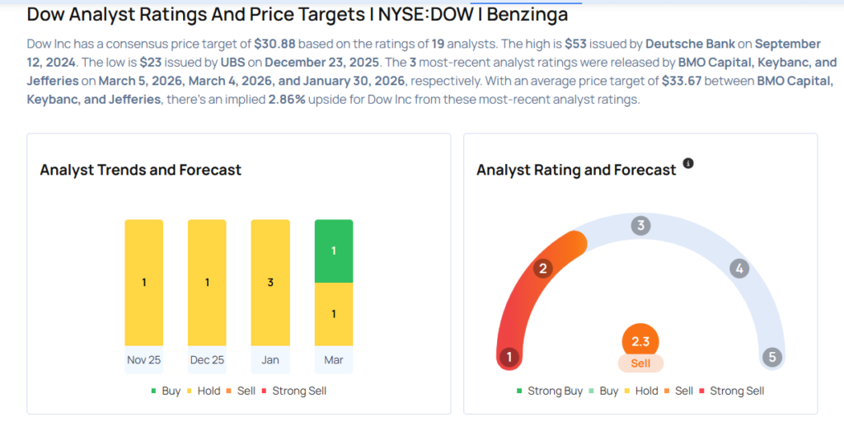Click the Sell badge under the 2.3 score
Screen dimensions: 844x422
(x=640, y=363)
